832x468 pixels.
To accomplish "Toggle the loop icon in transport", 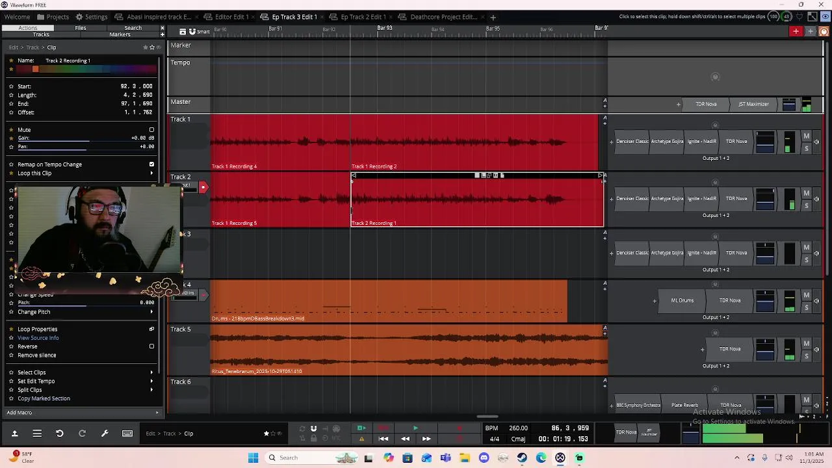I will (302, 428).
